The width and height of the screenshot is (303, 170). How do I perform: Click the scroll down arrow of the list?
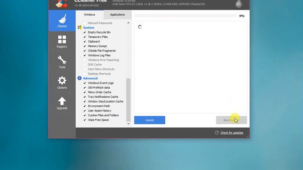coord(128,124)
